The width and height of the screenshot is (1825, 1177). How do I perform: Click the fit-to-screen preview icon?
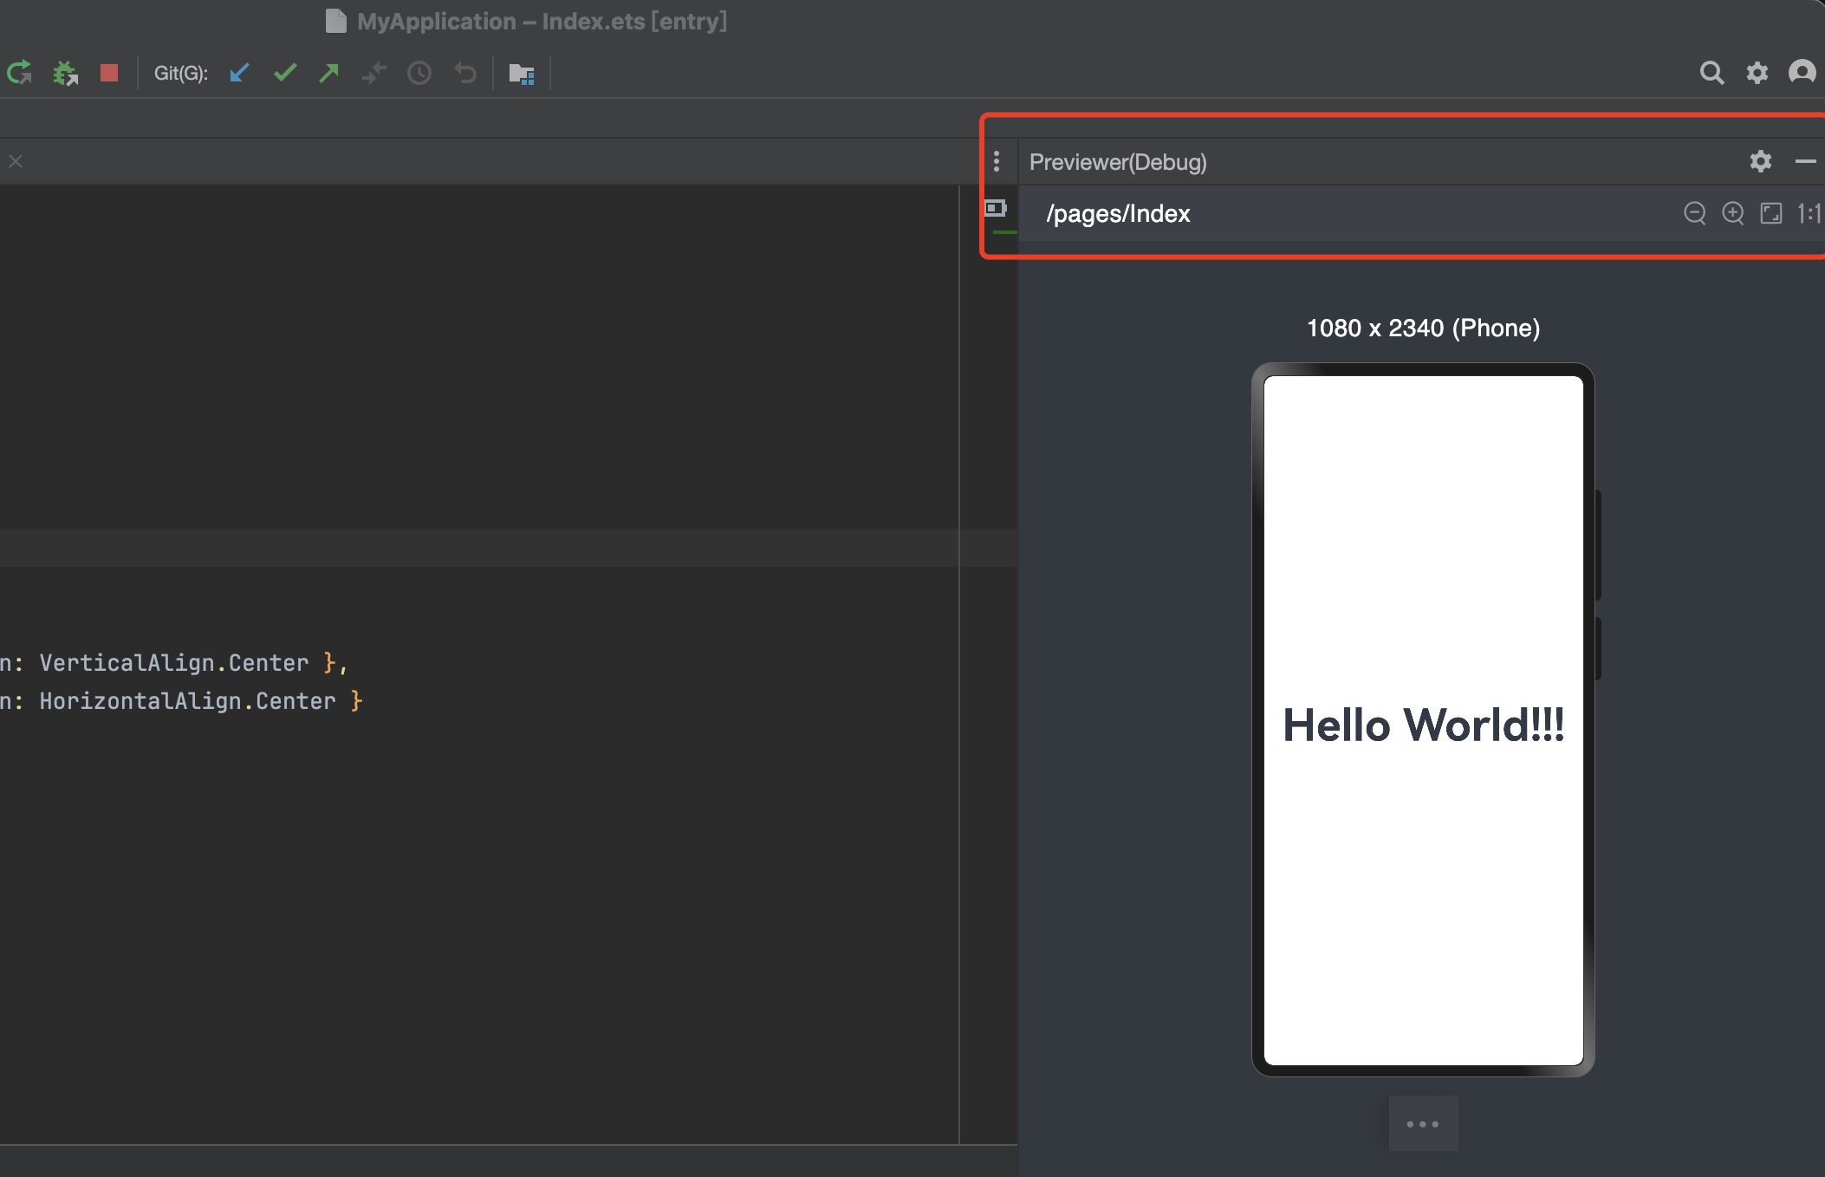(x=1771, y=213)
